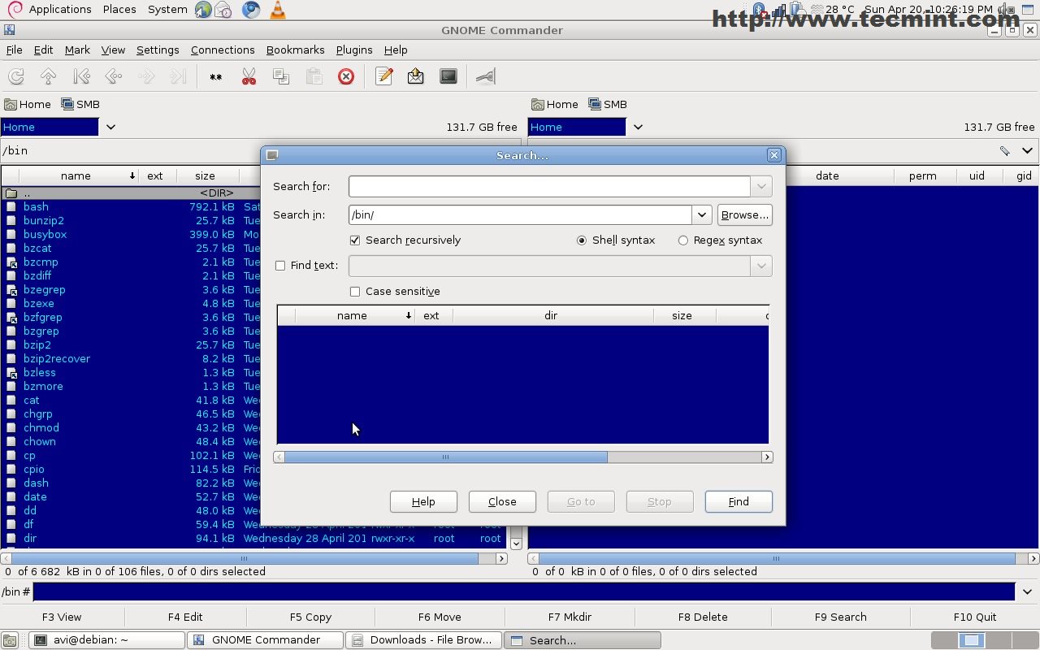Click the Find button

tap(739, 501)
